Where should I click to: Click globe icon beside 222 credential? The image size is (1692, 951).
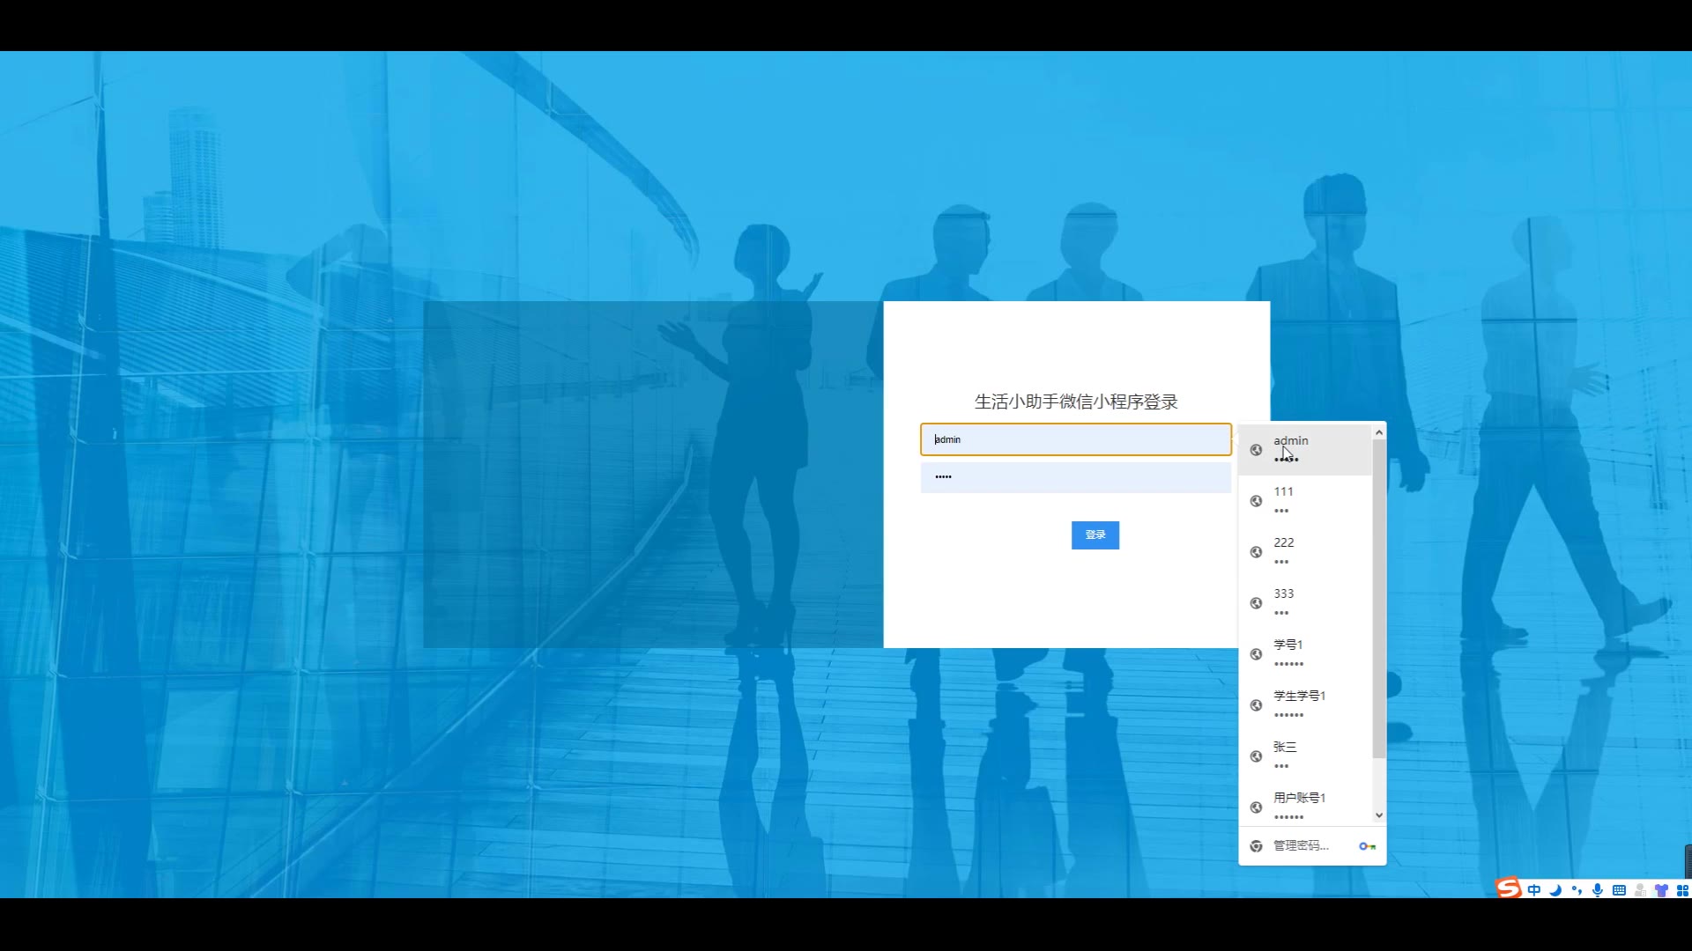click(x=1256, y=552)
